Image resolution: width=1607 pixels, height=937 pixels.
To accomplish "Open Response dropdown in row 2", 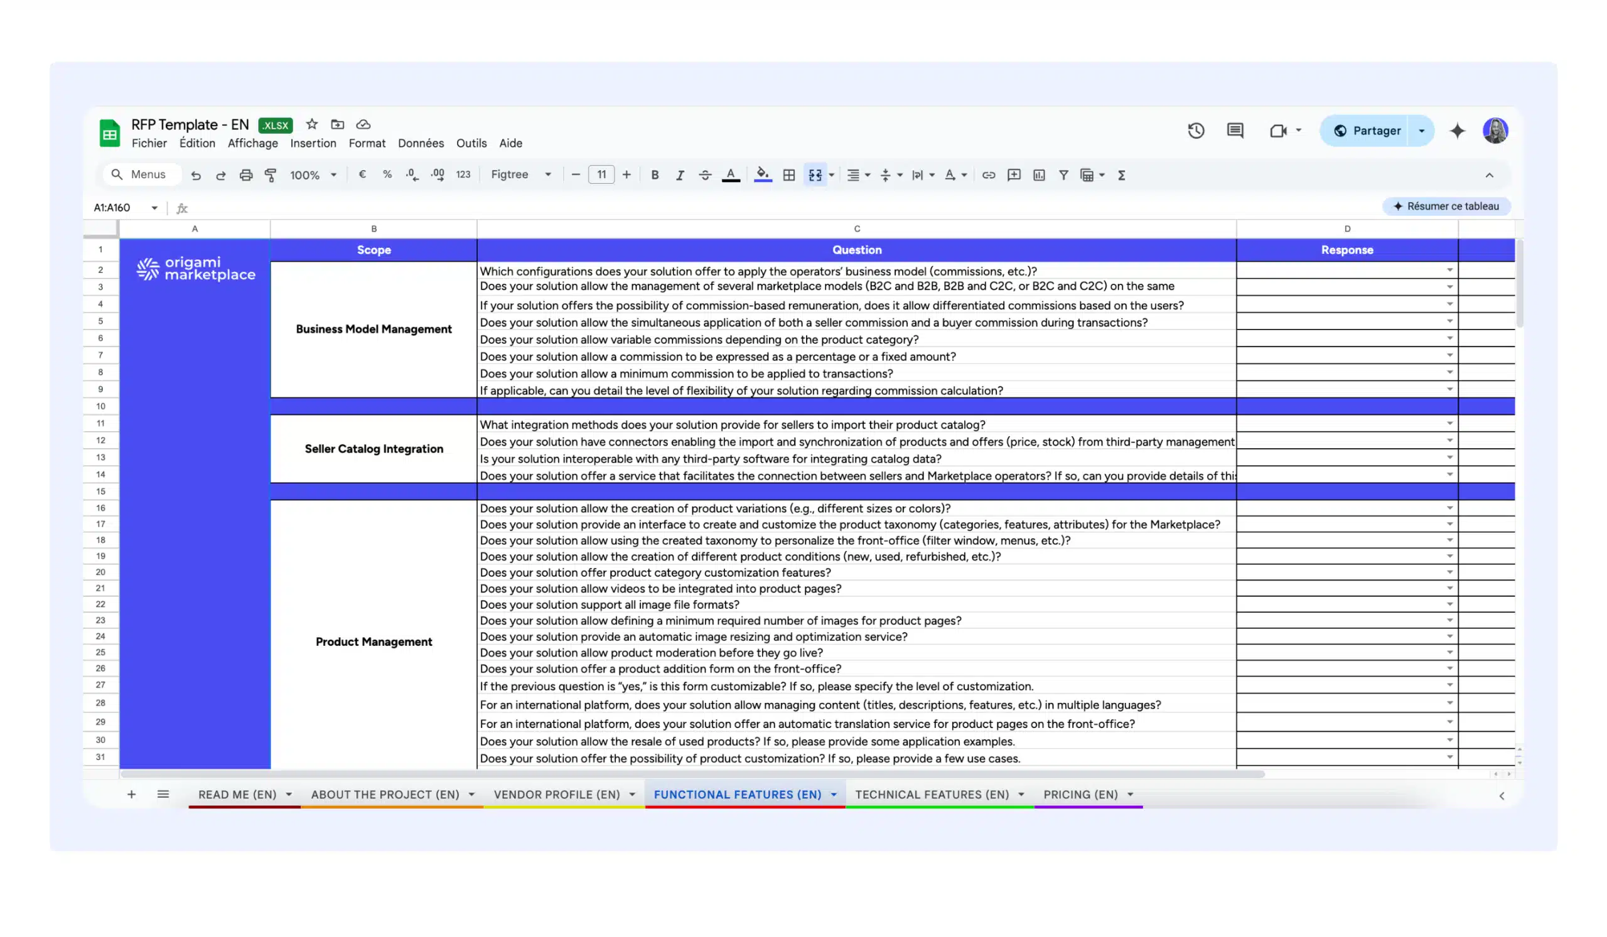I will coord(1449,270).
